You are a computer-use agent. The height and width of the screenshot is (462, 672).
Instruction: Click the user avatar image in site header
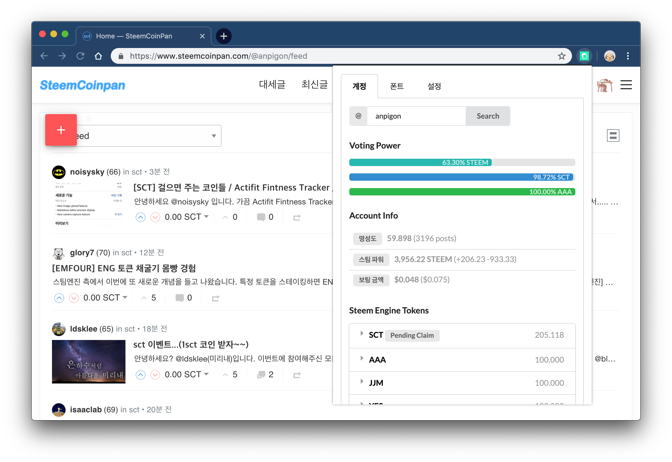[x=604, y=85]
